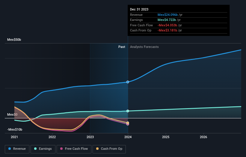This screenshot has height=157, width=246.
Task: Click the 2022 x-axis label
Action: tap(52, 137)
